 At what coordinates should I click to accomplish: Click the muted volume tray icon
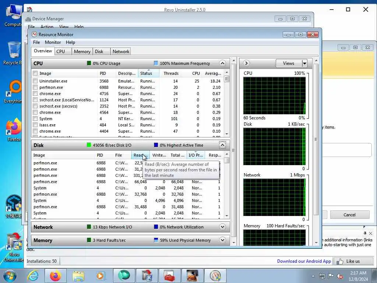pos(340,276)
